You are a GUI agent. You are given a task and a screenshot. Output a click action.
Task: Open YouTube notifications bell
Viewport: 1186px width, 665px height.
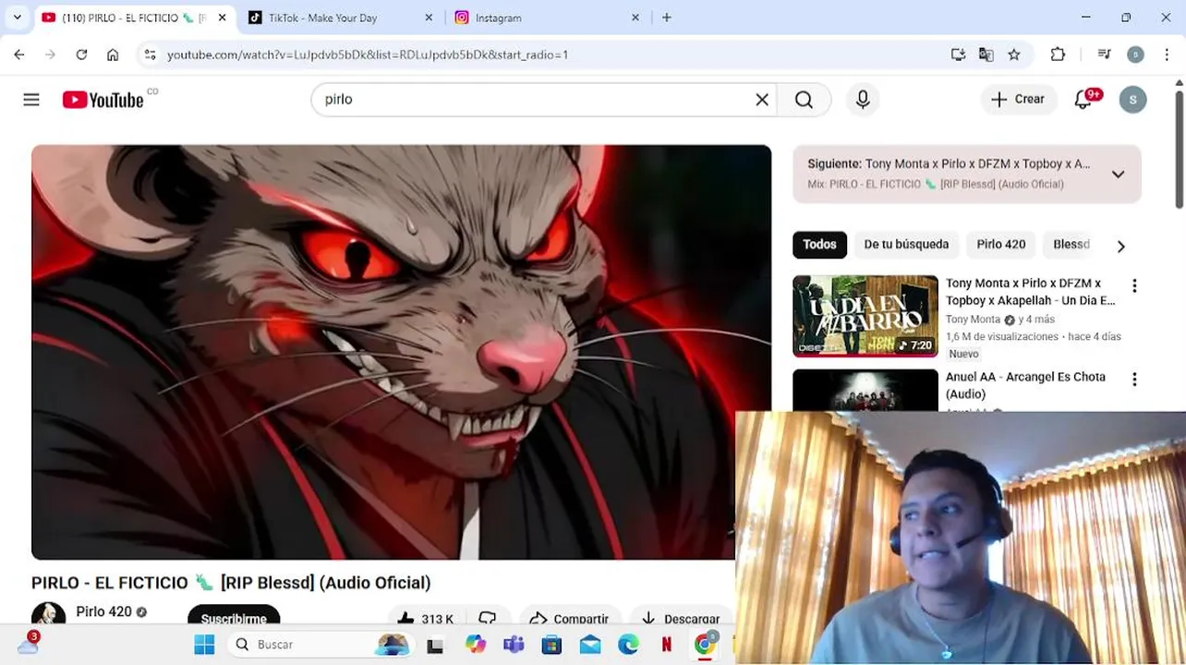pos(1083,100)
